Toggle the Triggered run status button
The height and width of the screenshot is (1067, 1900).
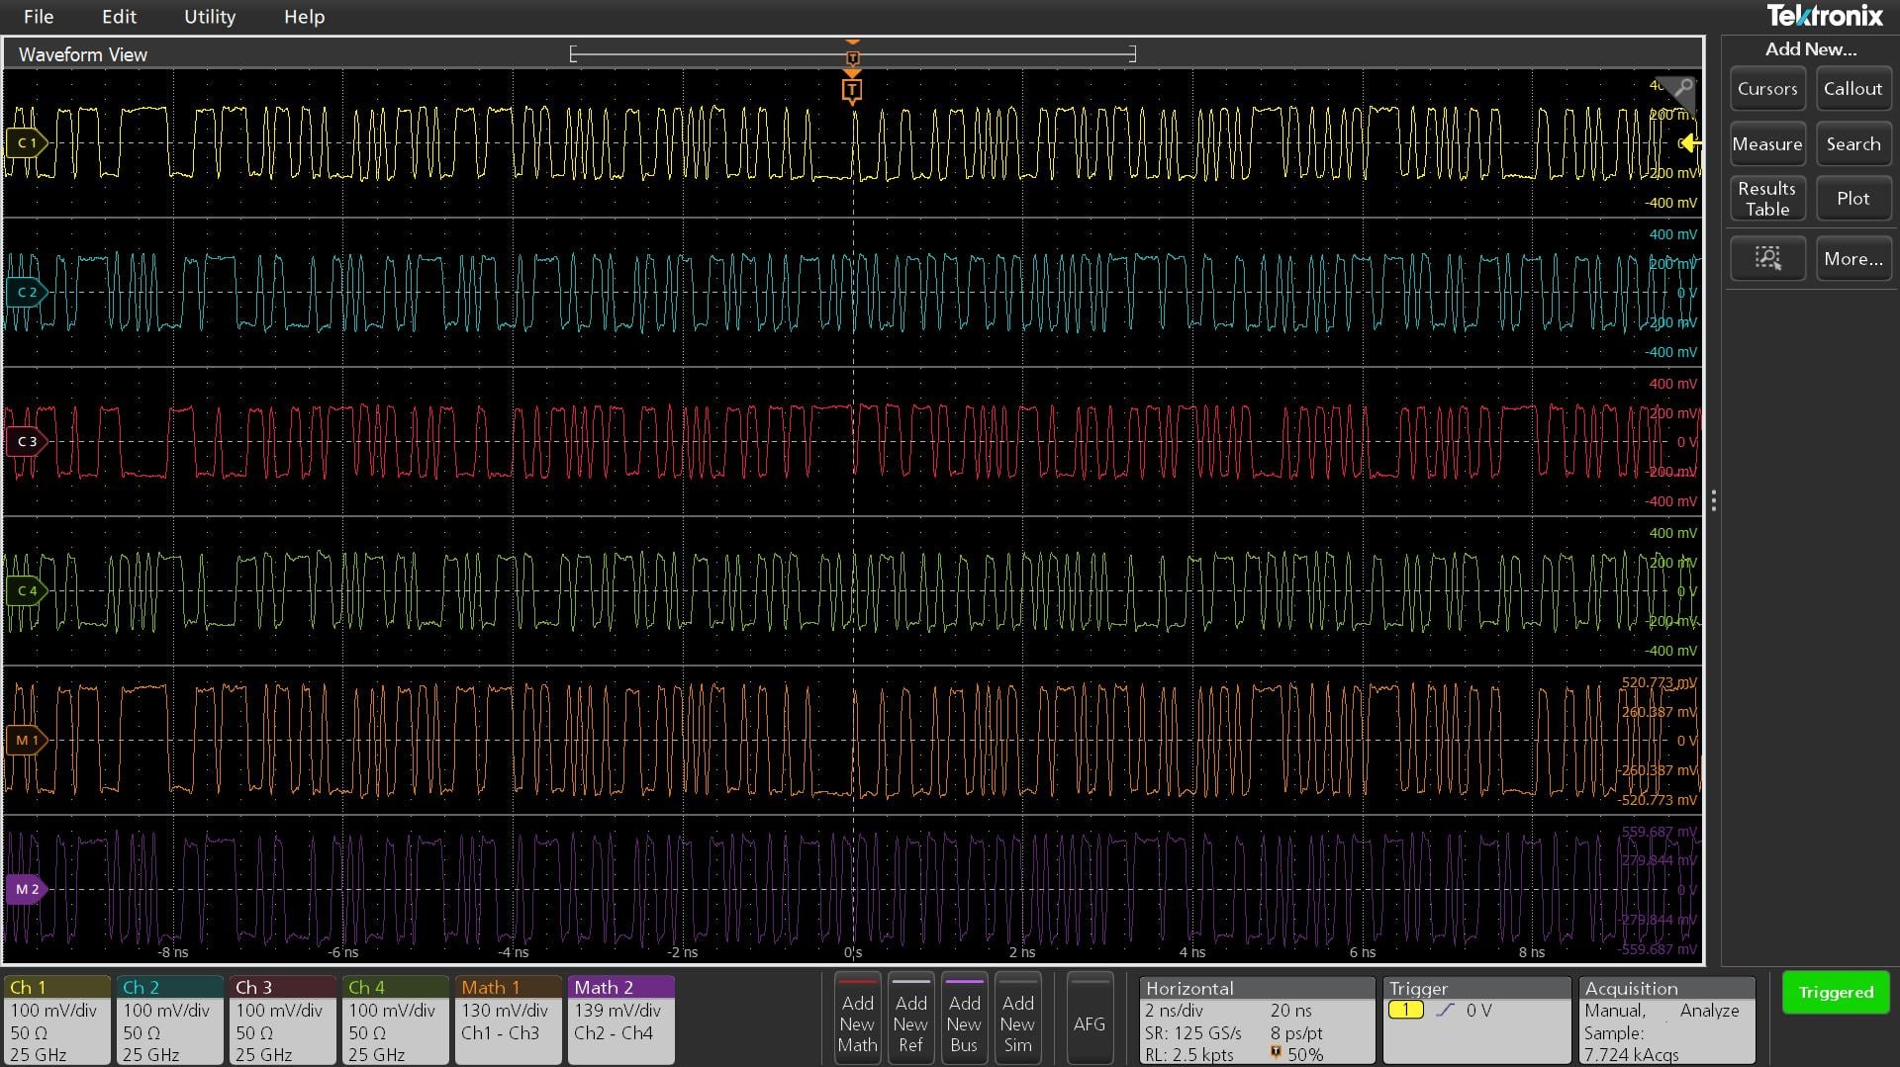(1836, 993)
